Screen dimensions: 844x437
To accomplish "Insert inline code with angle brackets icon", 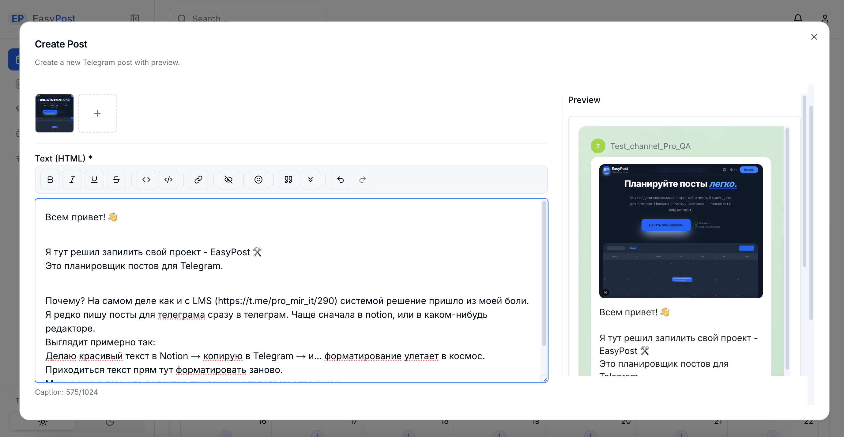I will point(146,179).
